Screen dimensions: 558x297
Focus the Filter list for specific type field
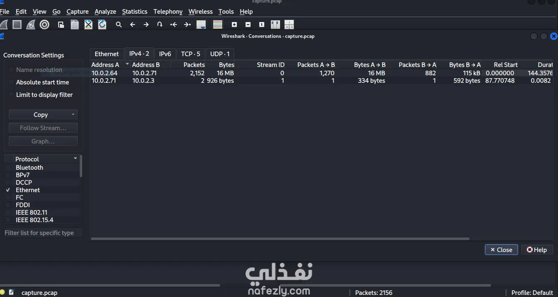click(43, 233)
